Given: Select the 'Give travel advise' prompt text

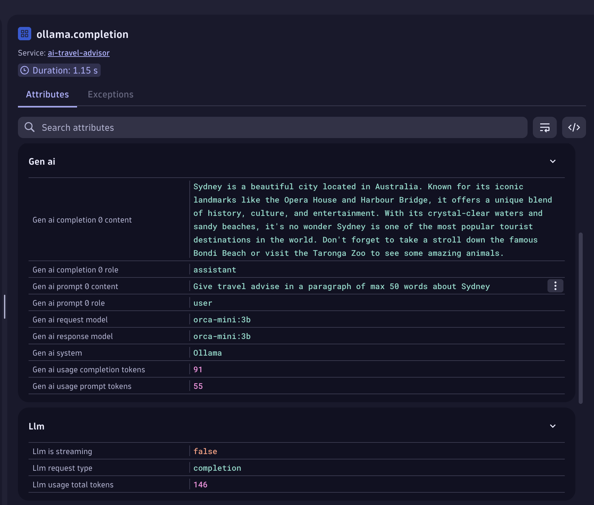Looking at the screenshot, I should (342, 286).
